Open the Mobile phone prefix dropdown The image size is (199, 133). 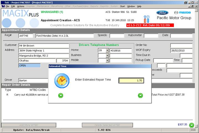click(107, 60)
